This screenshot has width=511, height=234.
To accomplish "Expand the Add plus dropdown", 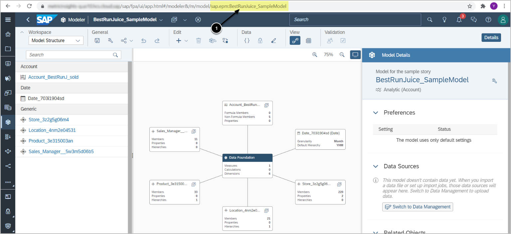I will [x=186, y=41].
